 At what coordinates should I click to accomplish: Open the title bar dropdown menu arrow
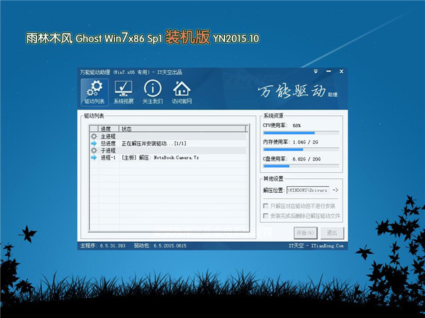[x=316, y=72]
